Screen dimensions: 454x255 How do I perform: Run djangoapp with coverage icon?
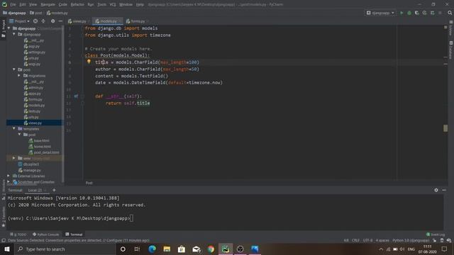(x=416, y=13)
